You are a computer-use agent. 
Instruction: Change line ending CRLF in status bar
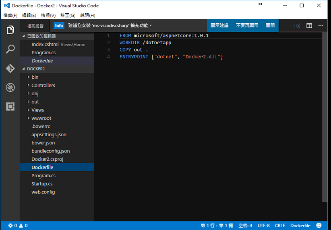280,226
